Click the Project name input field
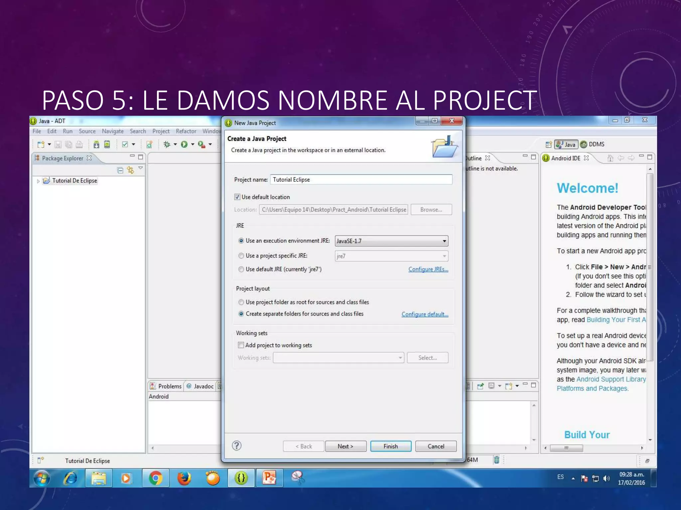 coord(361,180)
